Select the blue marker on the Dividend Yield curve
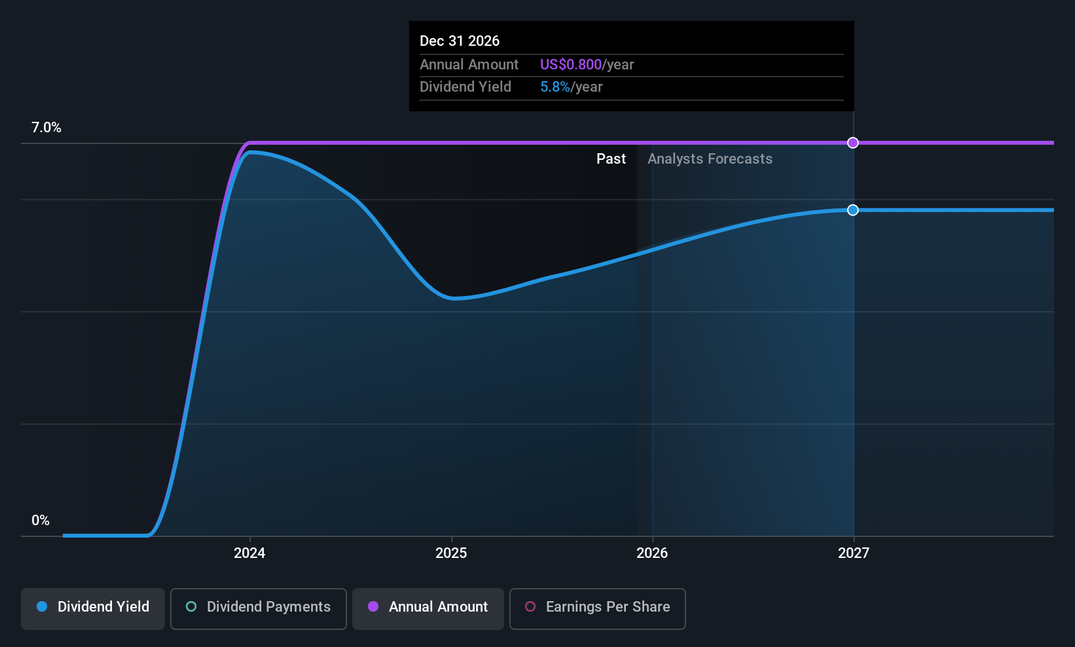This screenshot has height=647, width=1075. (852, 210)
